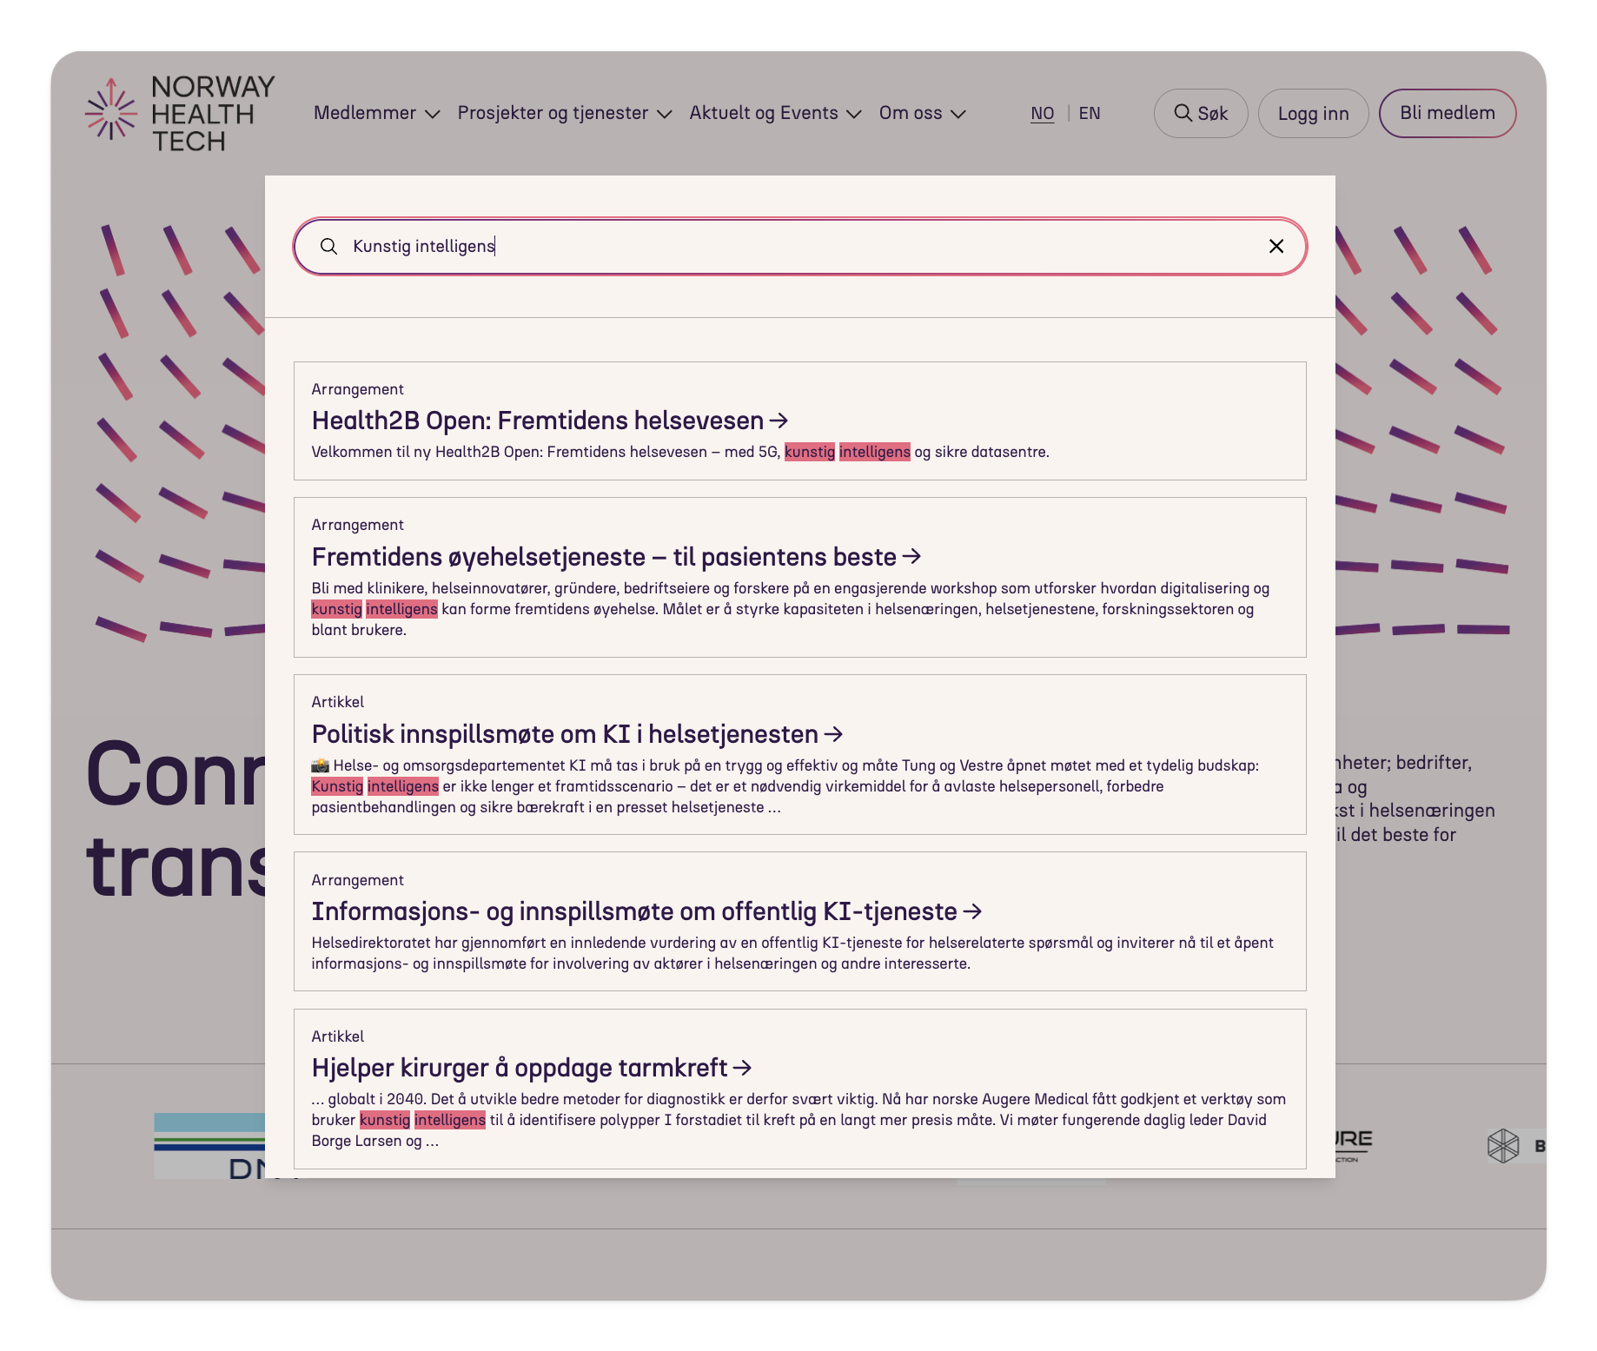Click the magnifier icon in search field
The width and height of the screenshot is (1597, 1351).
328,246
